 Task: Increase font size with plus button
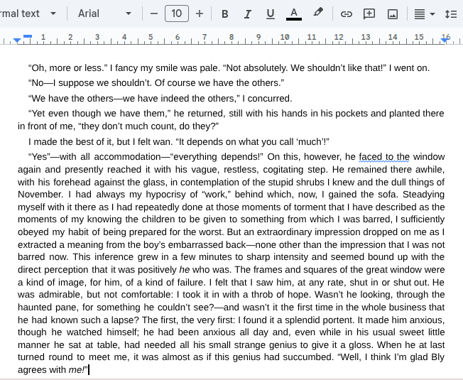(200, 13)
